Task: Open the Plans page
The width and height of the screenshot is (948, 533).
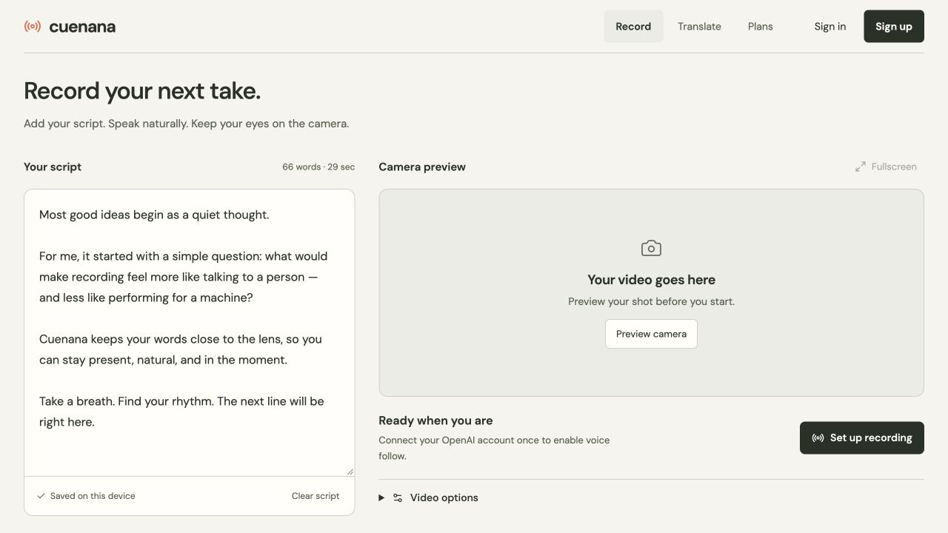Action: 760,27
